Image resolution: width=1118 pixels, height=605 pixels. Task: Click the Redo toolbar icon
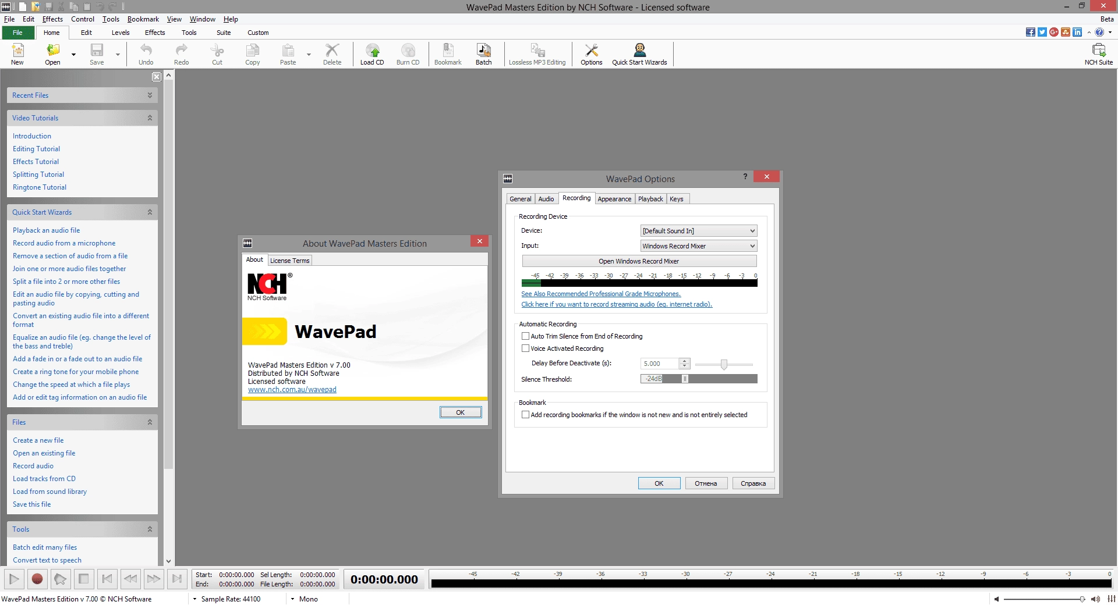(181, 54)
